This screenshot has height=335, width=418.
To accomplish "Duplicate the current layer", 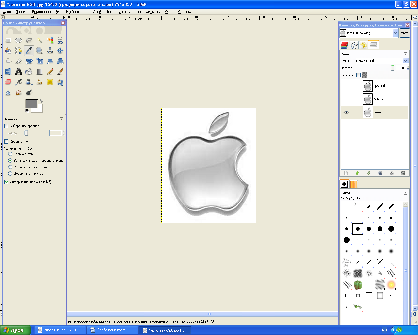I will (x=380, y=173).
